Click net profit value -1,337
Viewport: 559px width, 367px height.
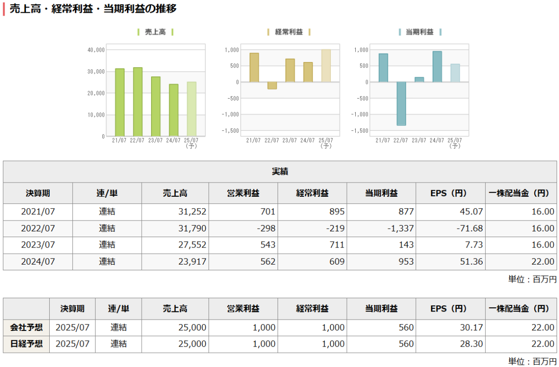point(400,228)
